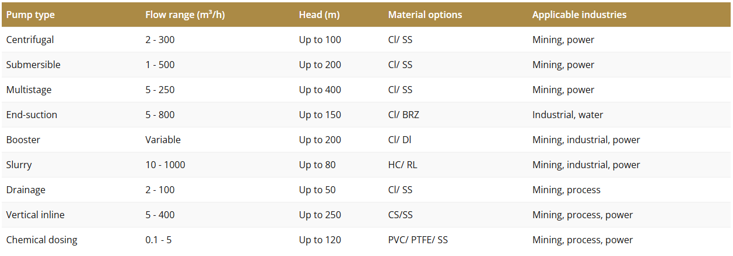Click the Head (m) column header

tap(320, 15)
